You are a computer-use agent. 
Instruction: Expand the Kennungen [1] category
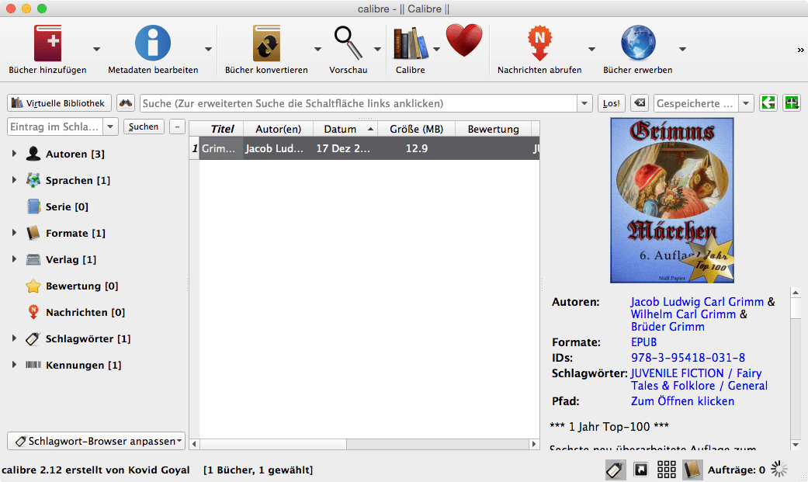(x=15, y=365)
